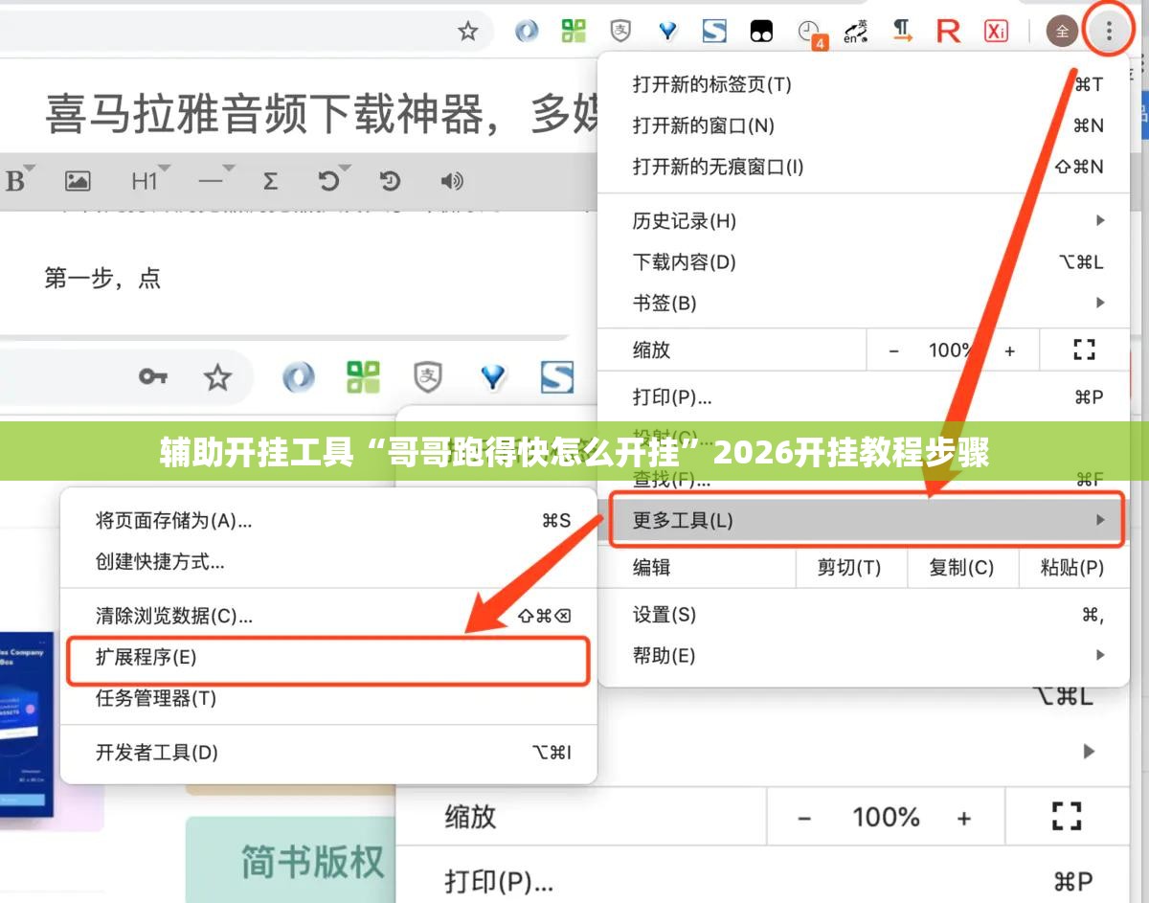Screen dimensions: 1149x903
Task: Expand the 帮助(E) submenu
Action: (x=864, y=656)
